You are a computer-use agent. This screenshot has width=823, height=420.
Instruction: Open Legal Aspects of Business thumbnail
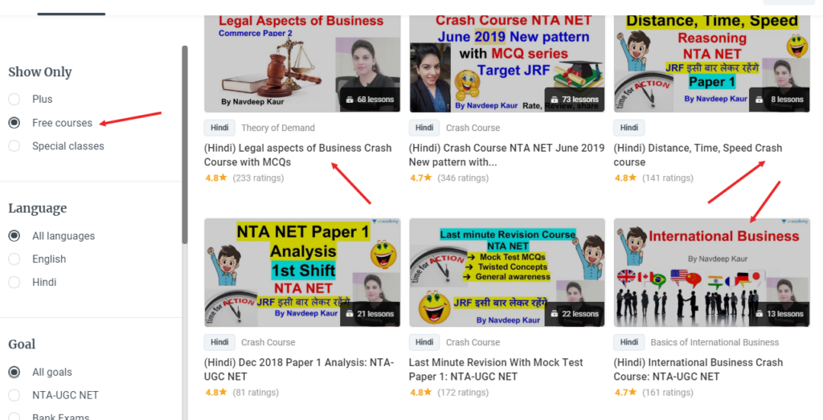tap(302, 63)
